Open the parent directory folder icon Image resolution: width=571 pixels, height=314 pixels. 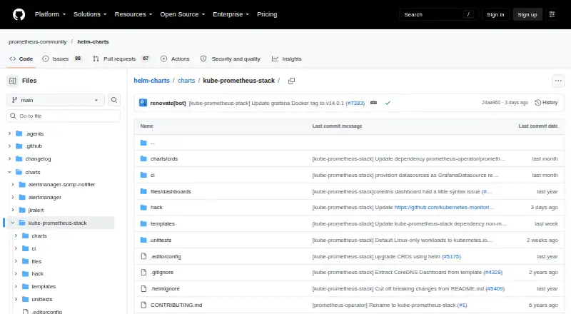coord(143,143)
